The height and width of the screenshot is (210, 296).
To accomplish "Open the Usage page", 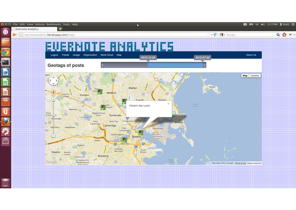I will (x=76, y=55).
